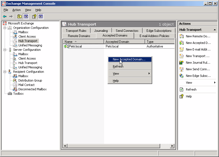
Task: Click the forward arrow toolbar icon
Action: tap(11, 16)
